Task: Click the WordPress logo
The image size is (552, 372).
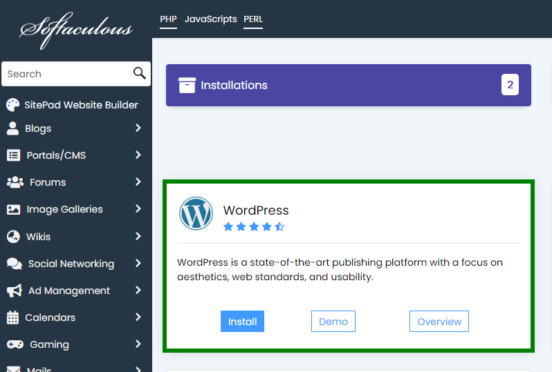Action: coord(196,213)
